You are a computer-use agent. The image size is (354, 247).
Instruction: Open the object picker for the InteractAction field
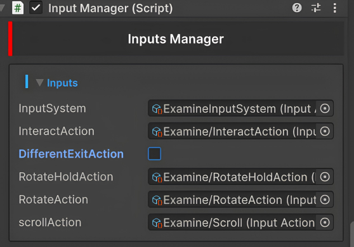tap(325, 131)
